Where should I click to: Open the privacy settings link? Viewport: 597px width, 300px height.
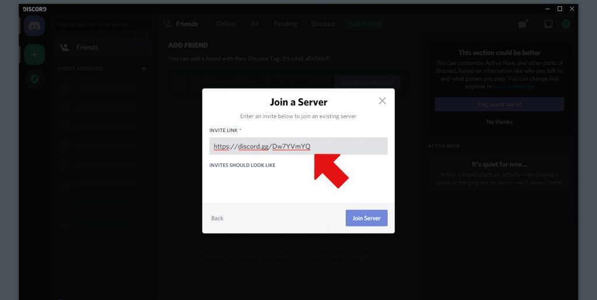pos(512,87)
